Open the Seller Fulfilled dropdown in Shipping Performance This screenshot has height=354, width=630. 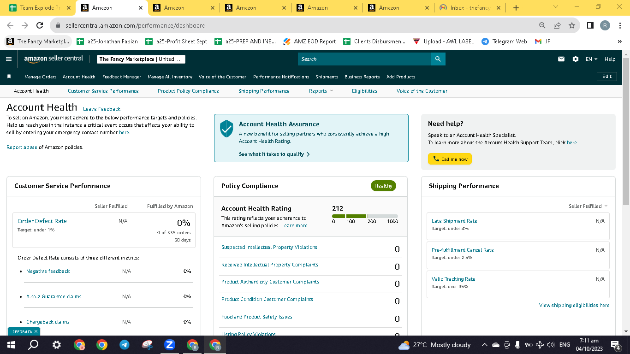tap(588, 206)
